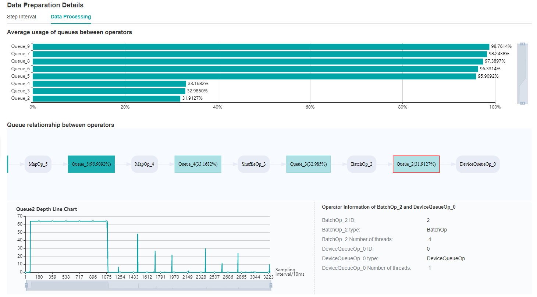Screen dimensions: 537x297
Task: Select the Data Processing tab
Action: [x=71, y=17]
